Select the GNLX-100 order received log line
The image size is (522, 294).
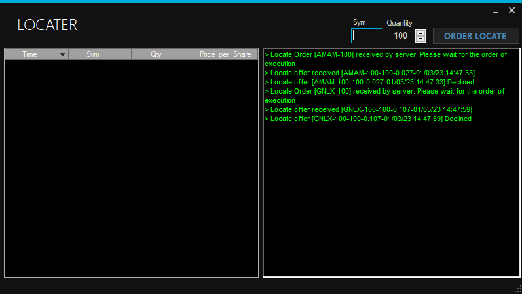(384, 91)
